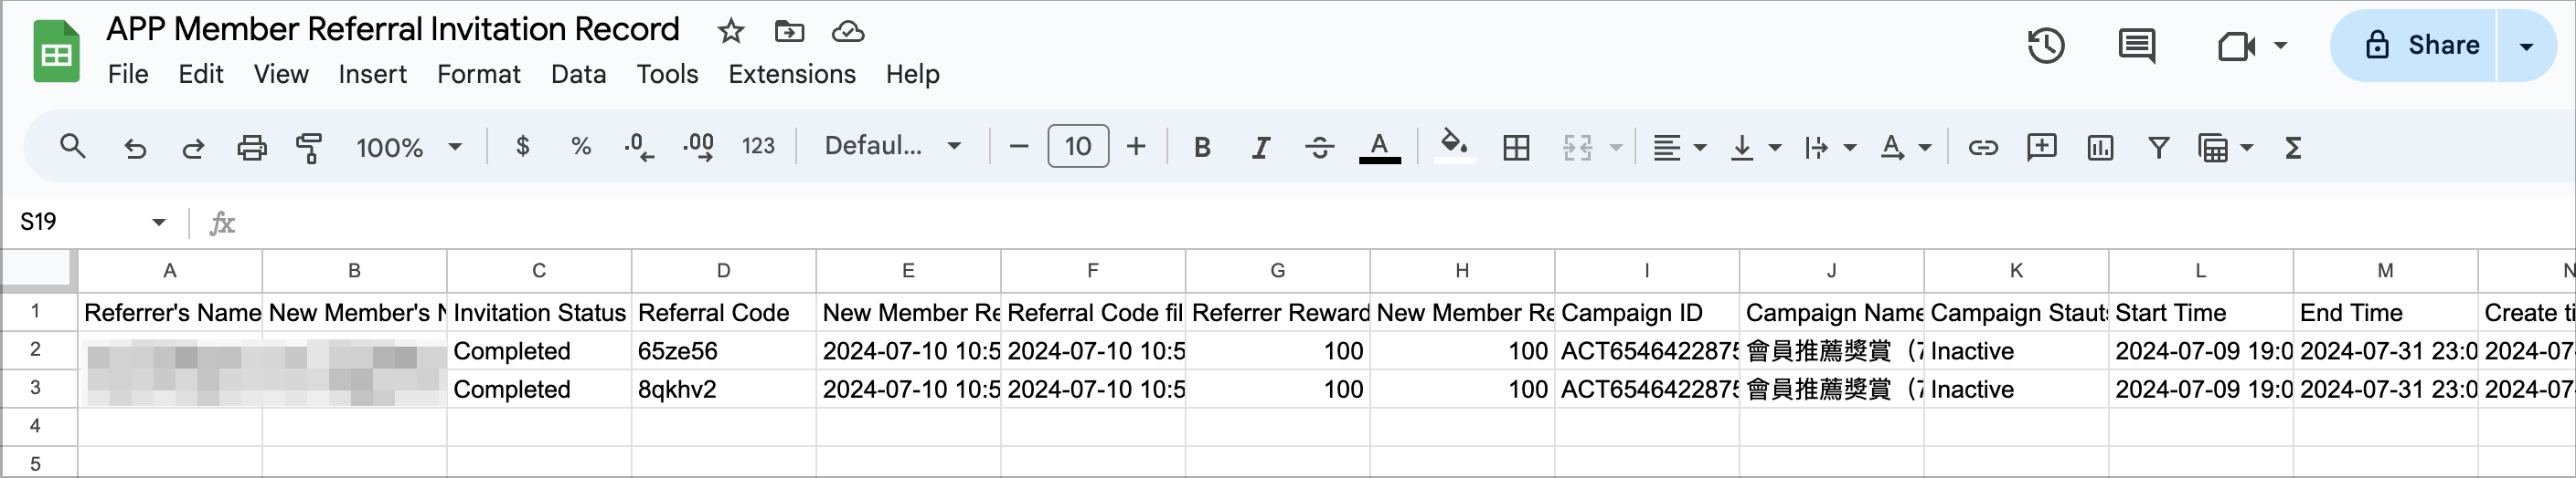Open the comments panel icon
This screenshot has height=478, width=2576.
(x=2137, y=46)
